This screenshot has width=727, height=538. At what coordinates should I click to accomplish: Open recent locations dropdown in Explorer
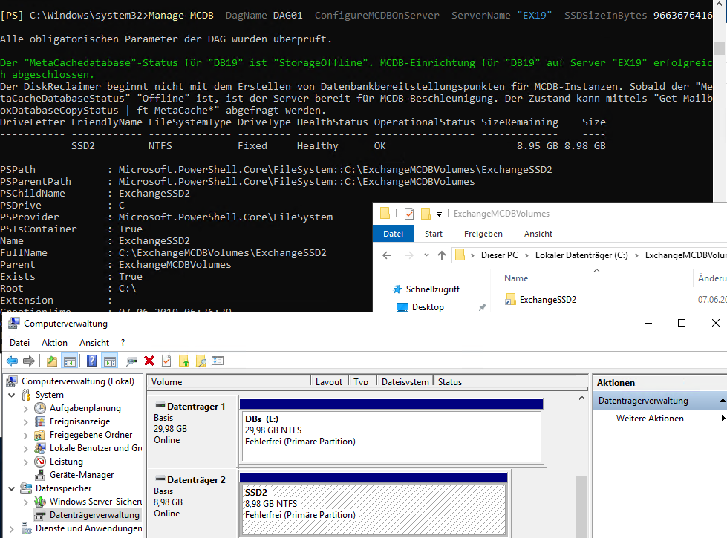click(426, 255)
